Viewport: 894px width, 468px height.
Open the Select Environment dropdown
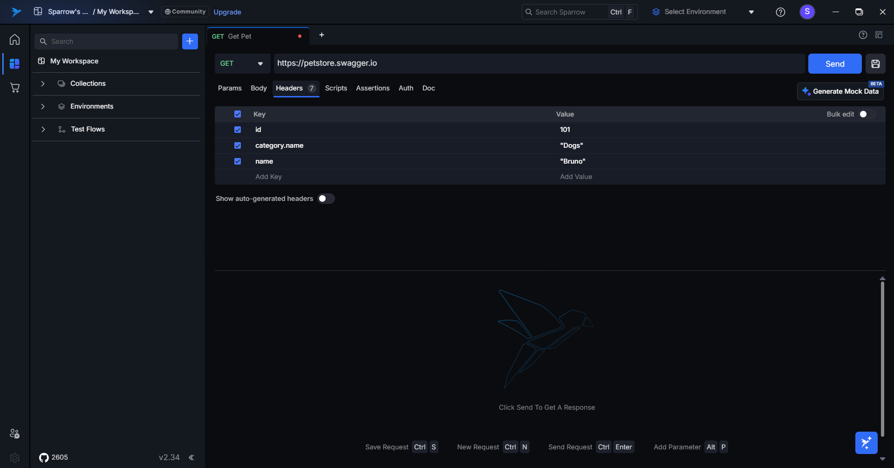tap(703, 12)
